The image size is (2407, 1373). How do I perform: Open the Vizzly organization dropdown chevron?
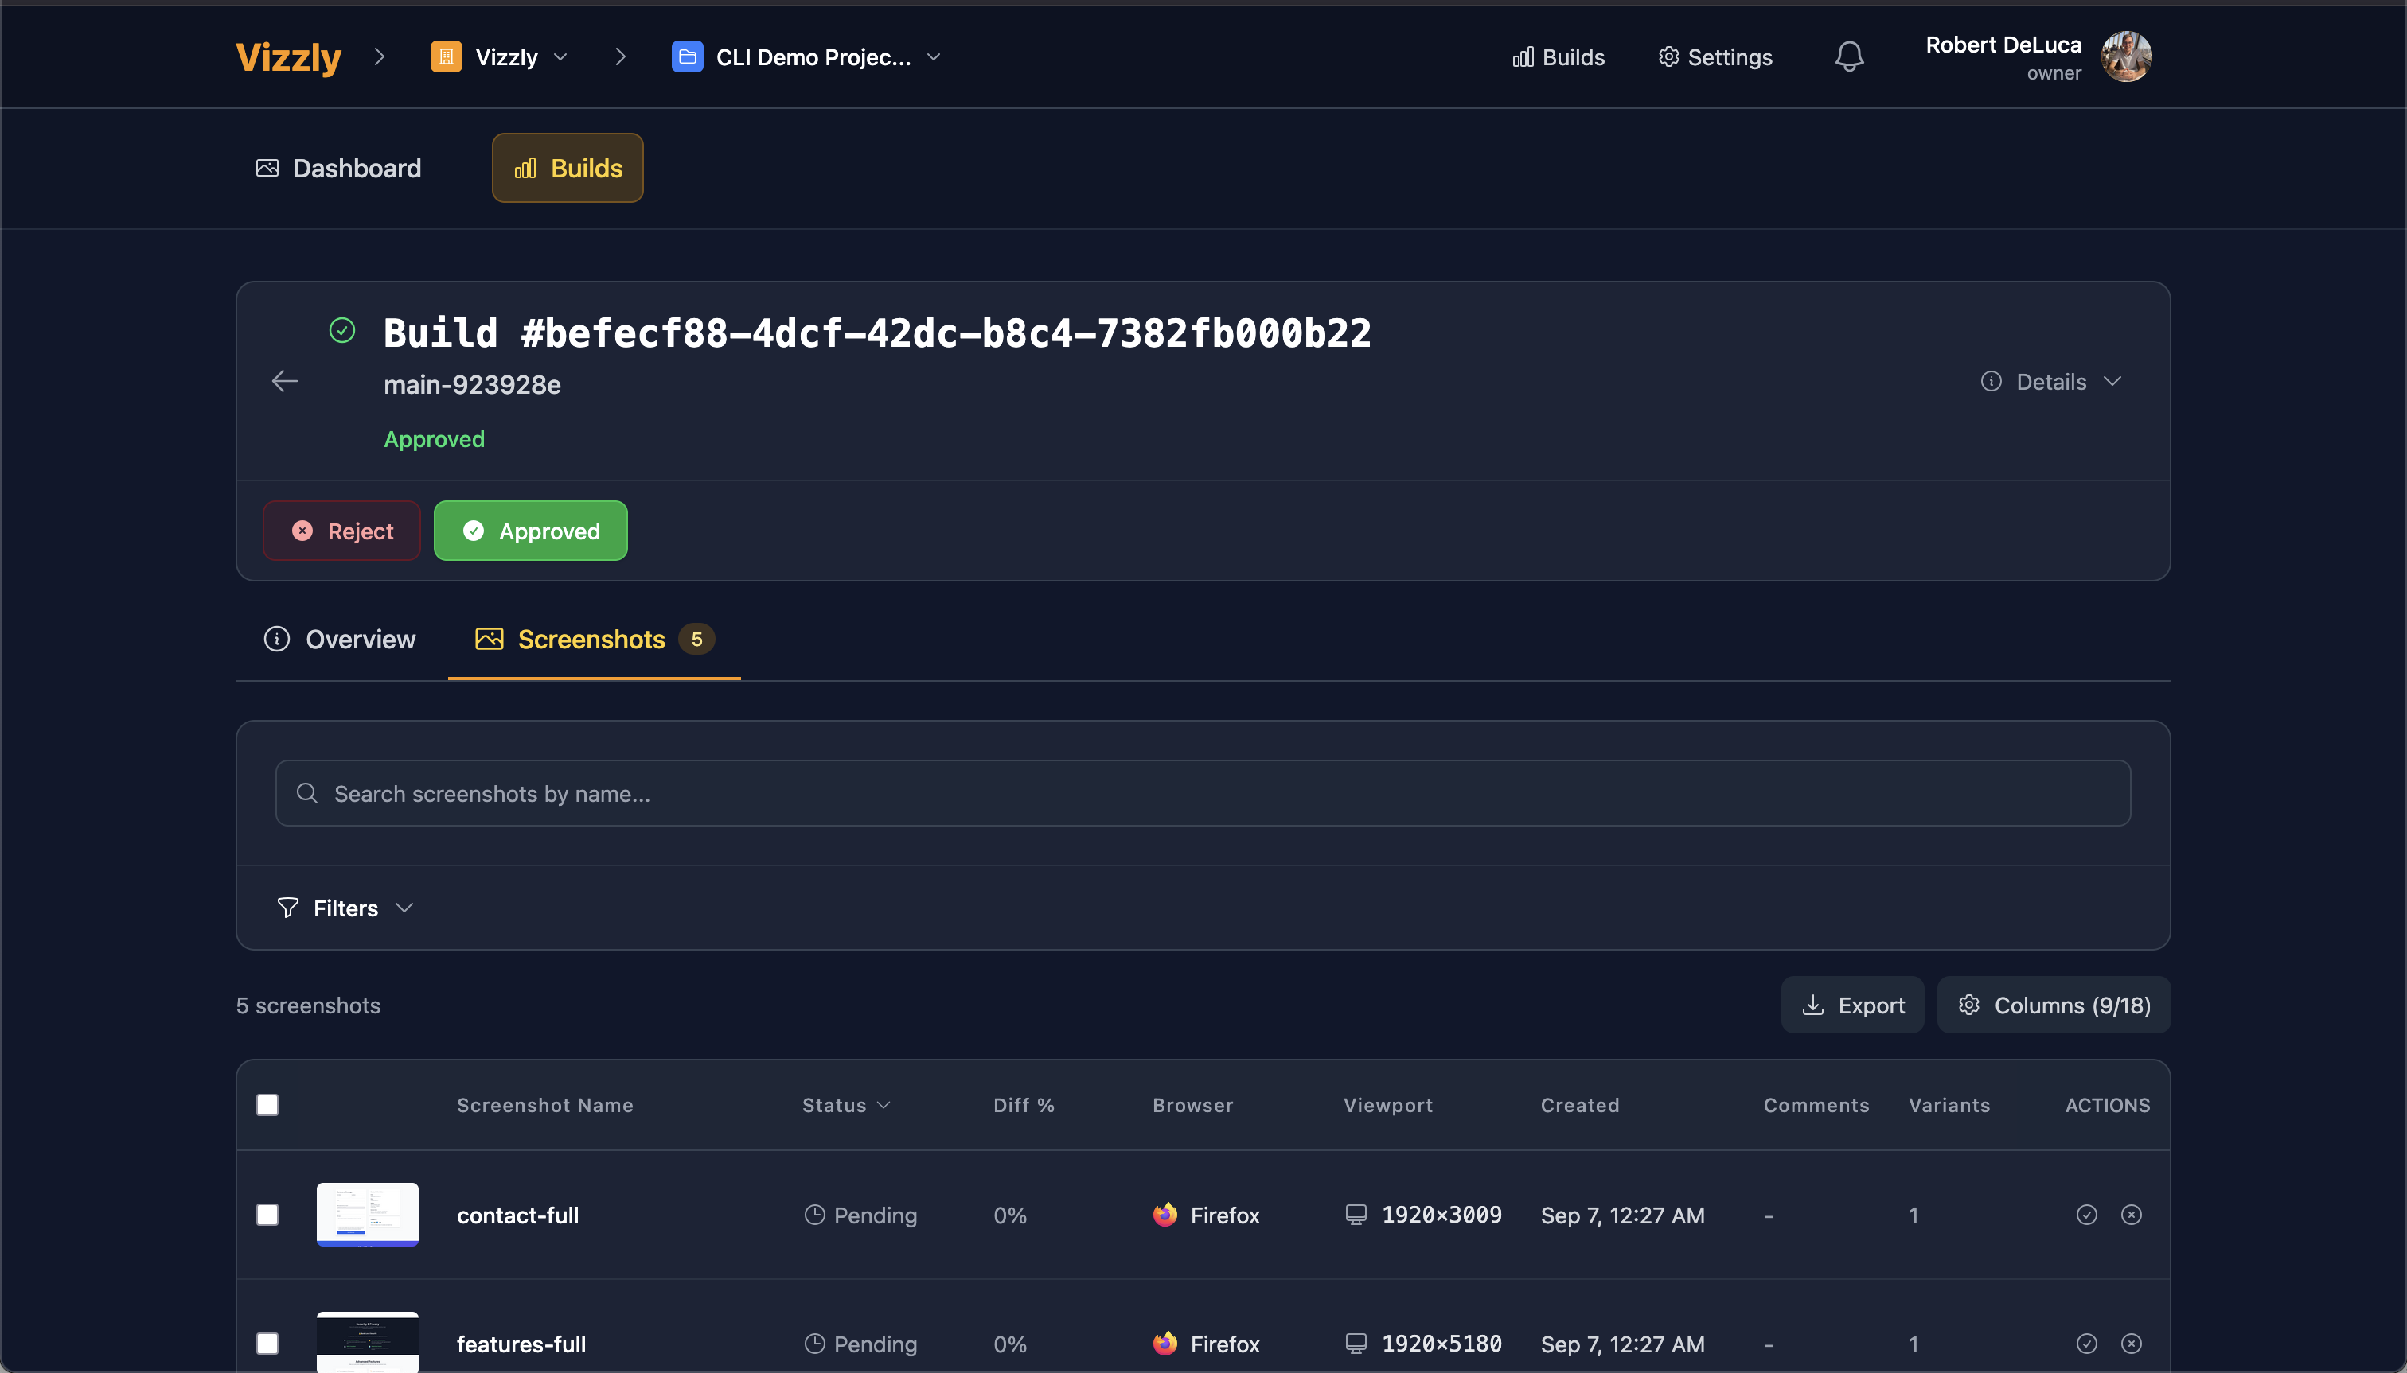coord(560,56)
